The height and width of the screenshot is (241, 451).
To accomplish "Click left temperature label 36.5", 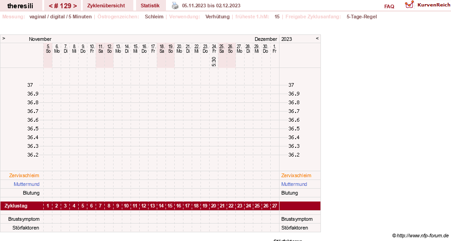I will (33, 129).
